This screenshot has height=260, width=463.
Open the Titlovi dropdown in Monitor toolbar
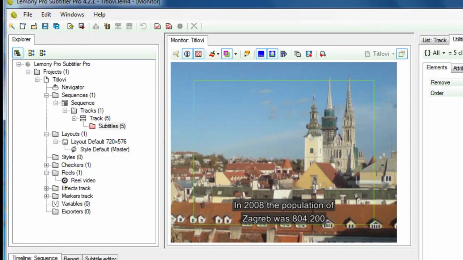point(381,54)
